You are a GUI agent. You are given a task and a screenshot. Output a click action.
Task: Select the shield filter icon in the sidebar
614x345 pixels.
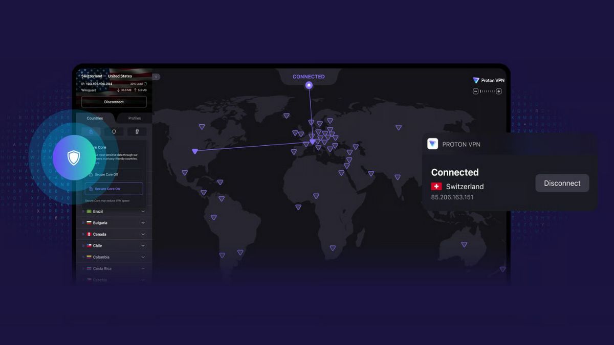point(114,132)
